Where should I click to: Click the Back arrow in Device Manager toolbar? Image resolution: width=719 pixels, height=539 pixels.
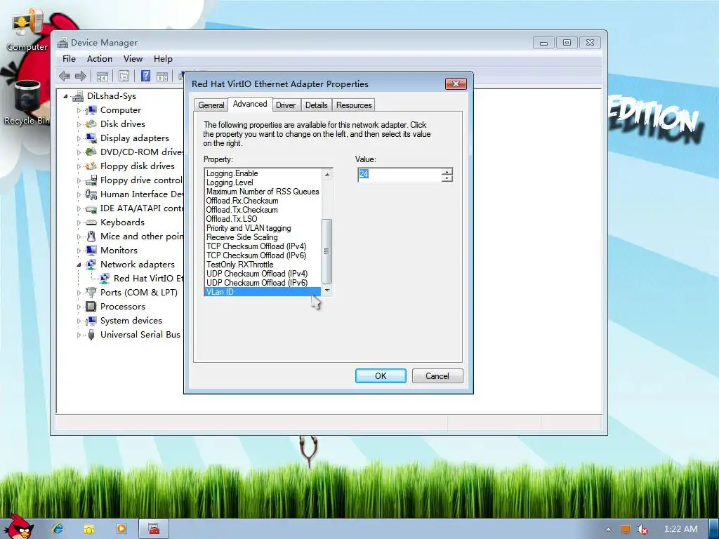pyautogui.click(x=65, y=76)
